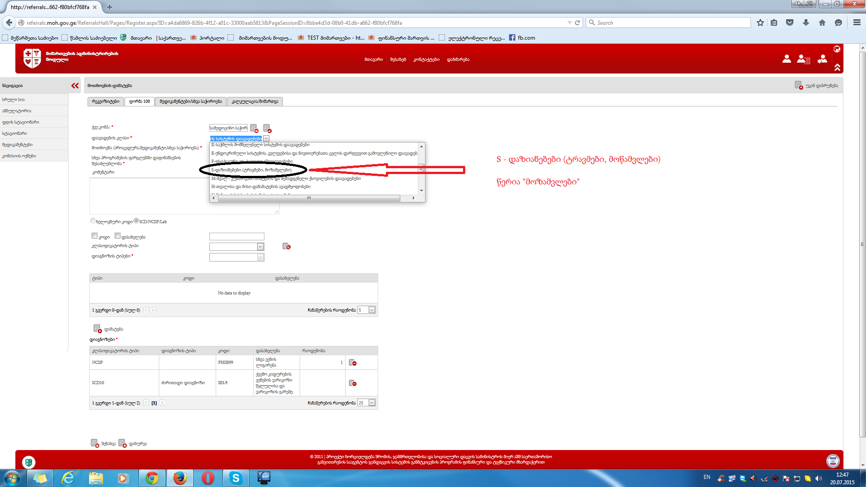Open Firefox from the Windows taskbar
Viewport: 866px width, 487px height.
pyautogui.click(x=180, y=478)
